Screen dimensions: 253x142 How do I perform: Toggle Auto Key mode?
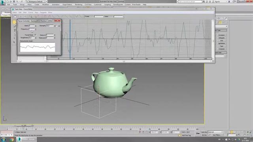(204, 132)
